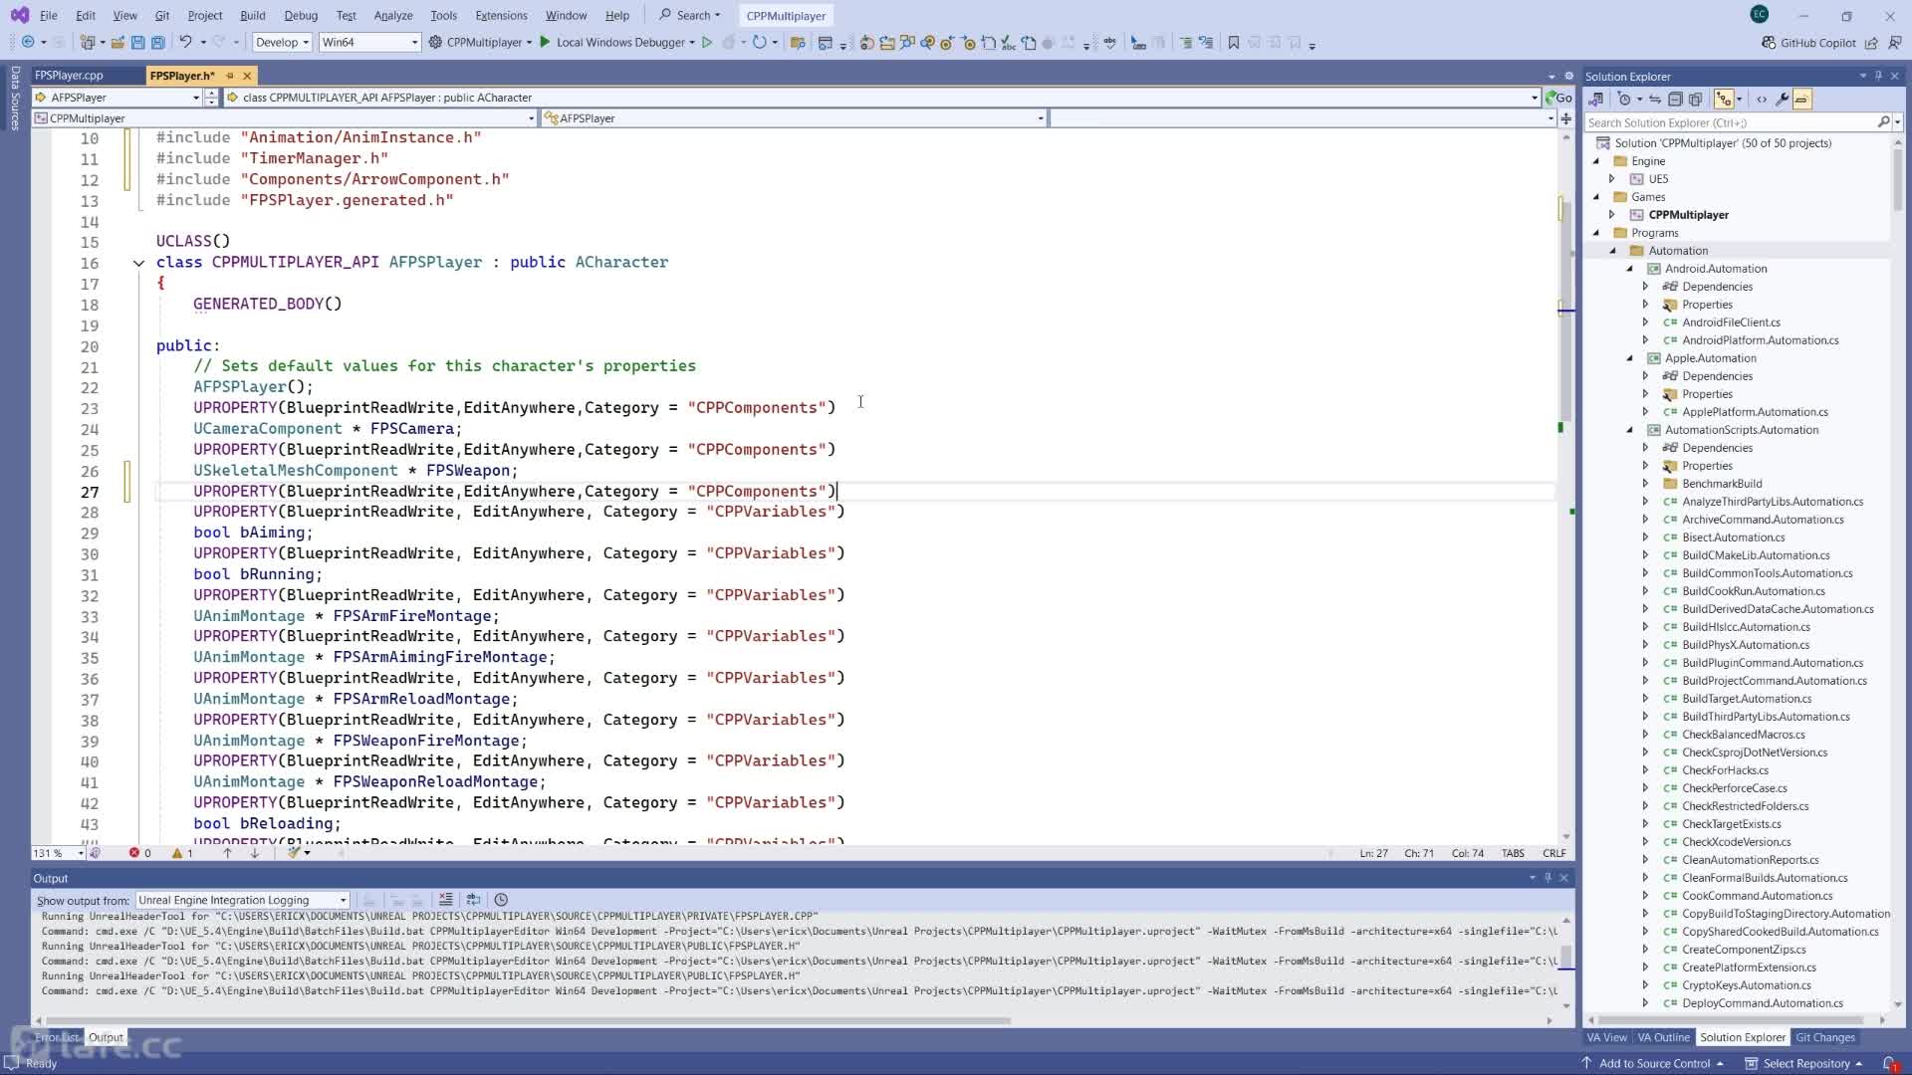
Task: Collapse Android.Automation project
Action: pyautogui.click(x=1630, y=269)
